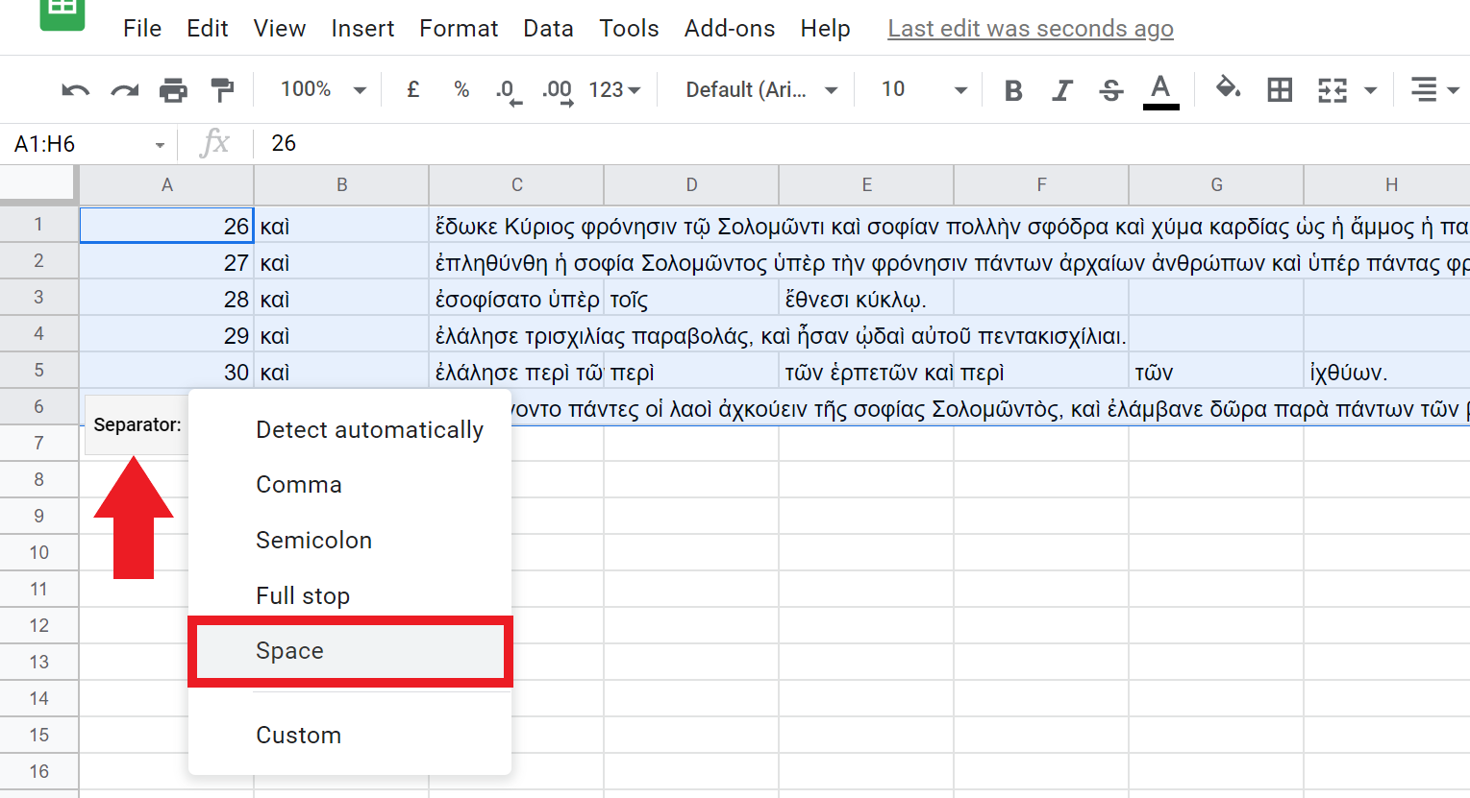The width and height of the screenshot is (1470, 798).
Task: Click the undo arrow icon
Action: coord(75,90)
